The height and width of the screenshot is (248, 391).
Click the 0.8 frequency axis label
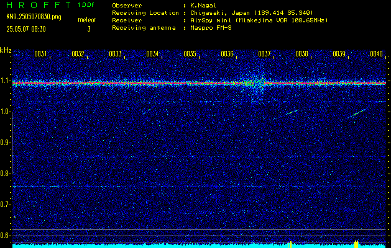tap(4, 174)
